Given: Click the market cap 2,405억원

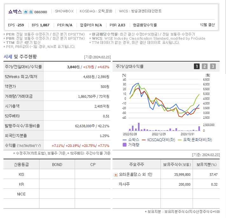Looking at the screenshot, I should click(x=102, y=106).
